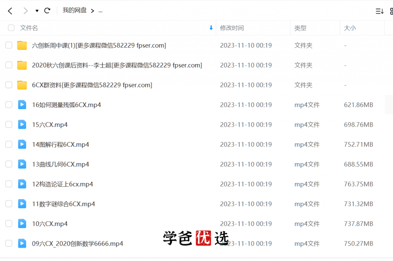
Task: Switch to grid view icon
Action: tap(391, 11)
